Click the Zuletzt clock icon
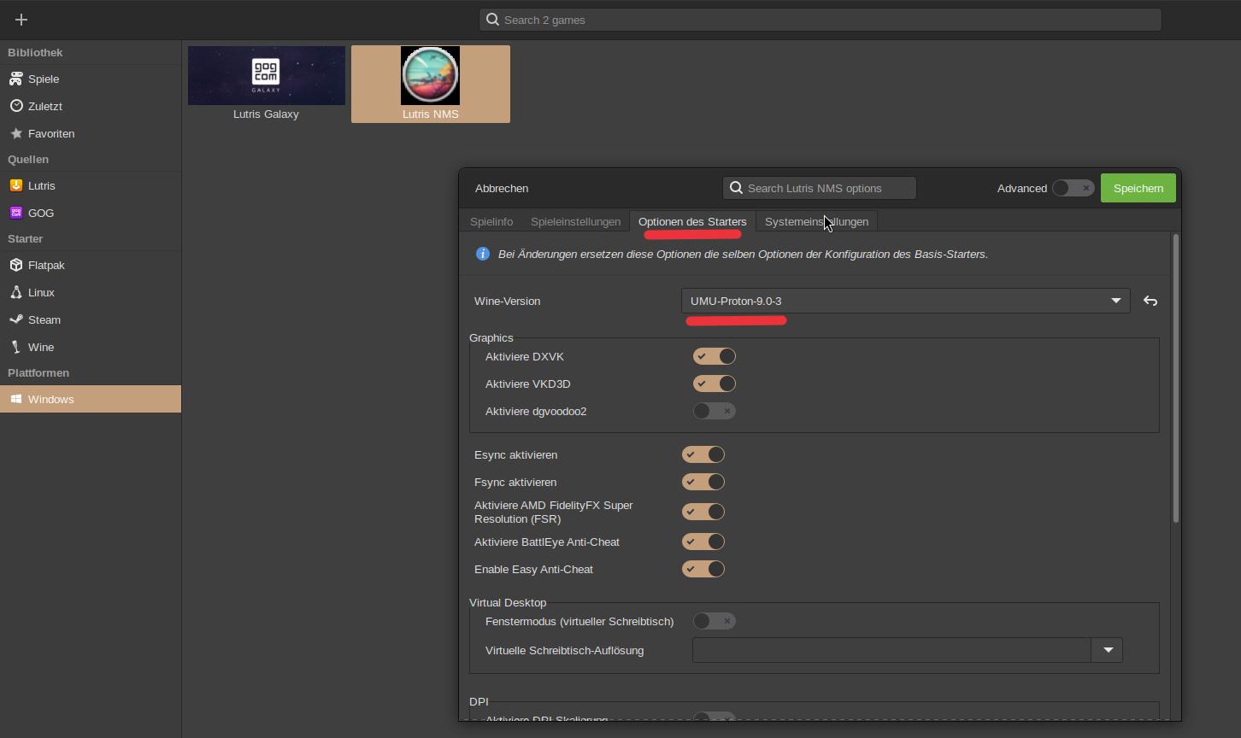Viewport: 1241px width, 738px height. pos(16,106)
